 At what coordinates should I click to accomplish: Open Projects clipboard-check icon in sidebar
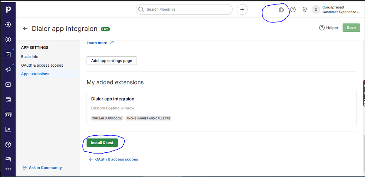pos(8,55)
